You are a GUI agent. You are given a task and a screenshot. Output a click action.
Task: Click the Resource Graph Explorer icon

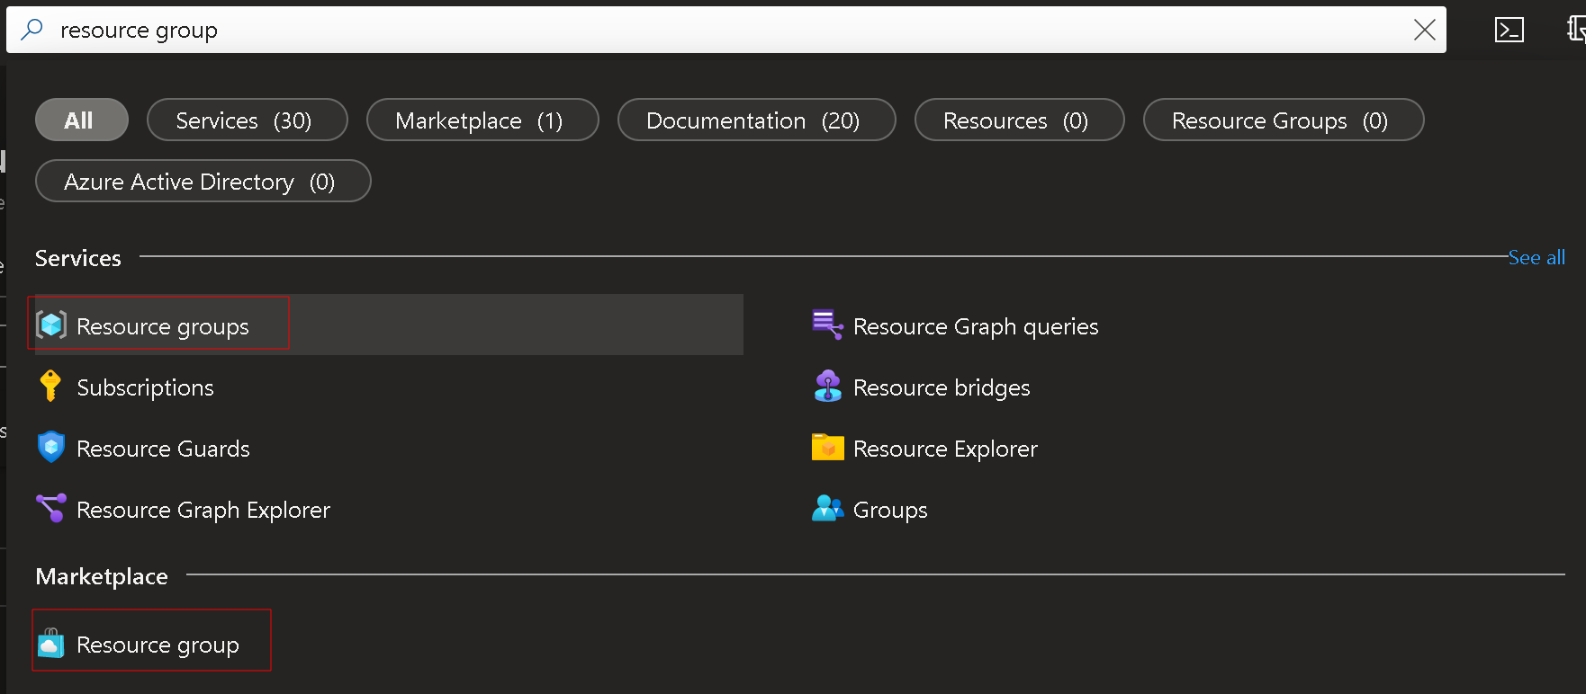(x=51, y=508)
